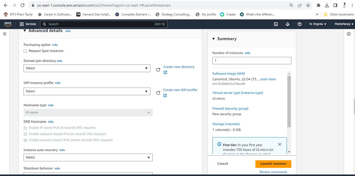Screen dimensions: 355x176
Task: Collapse the Advanced details section
Action: click(25, 31)
